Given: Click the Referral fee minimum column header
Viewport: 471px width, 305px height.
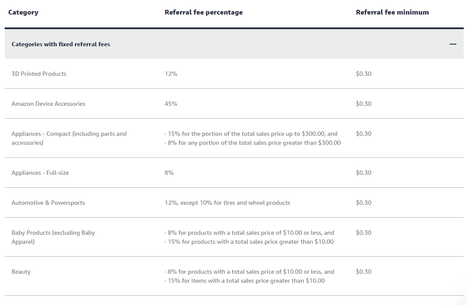Looking at the screenshot, I should (x=392, y=12).
